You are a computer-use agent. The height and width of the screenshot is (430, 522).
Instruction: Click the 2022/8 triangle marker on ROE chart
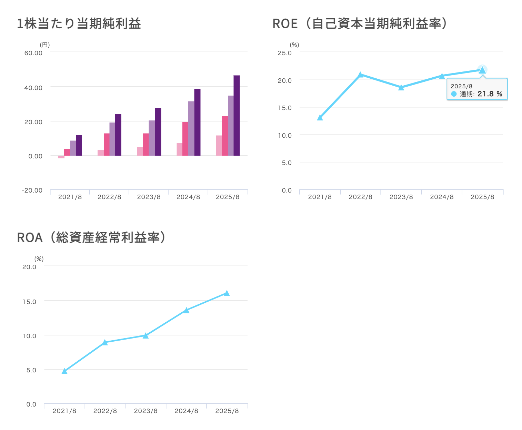pos(360,75)
